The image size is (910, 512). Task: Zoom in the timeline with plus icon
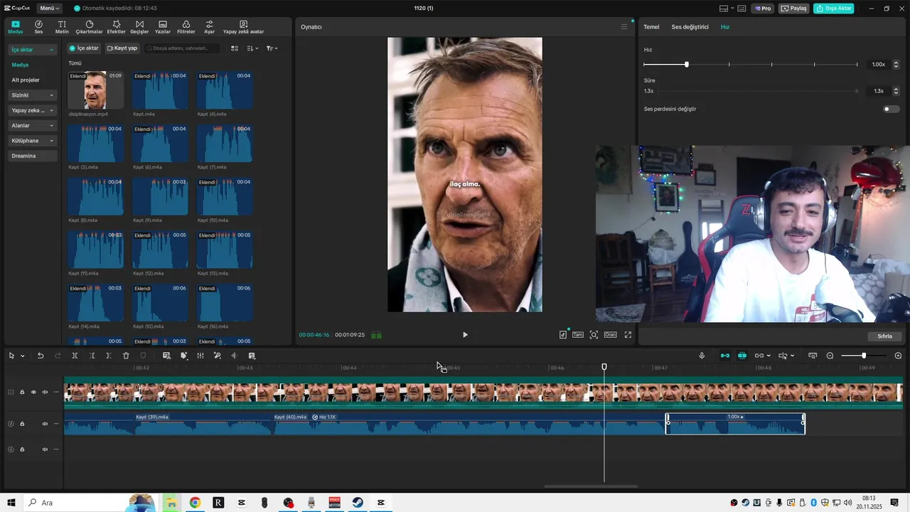[898, 356]
